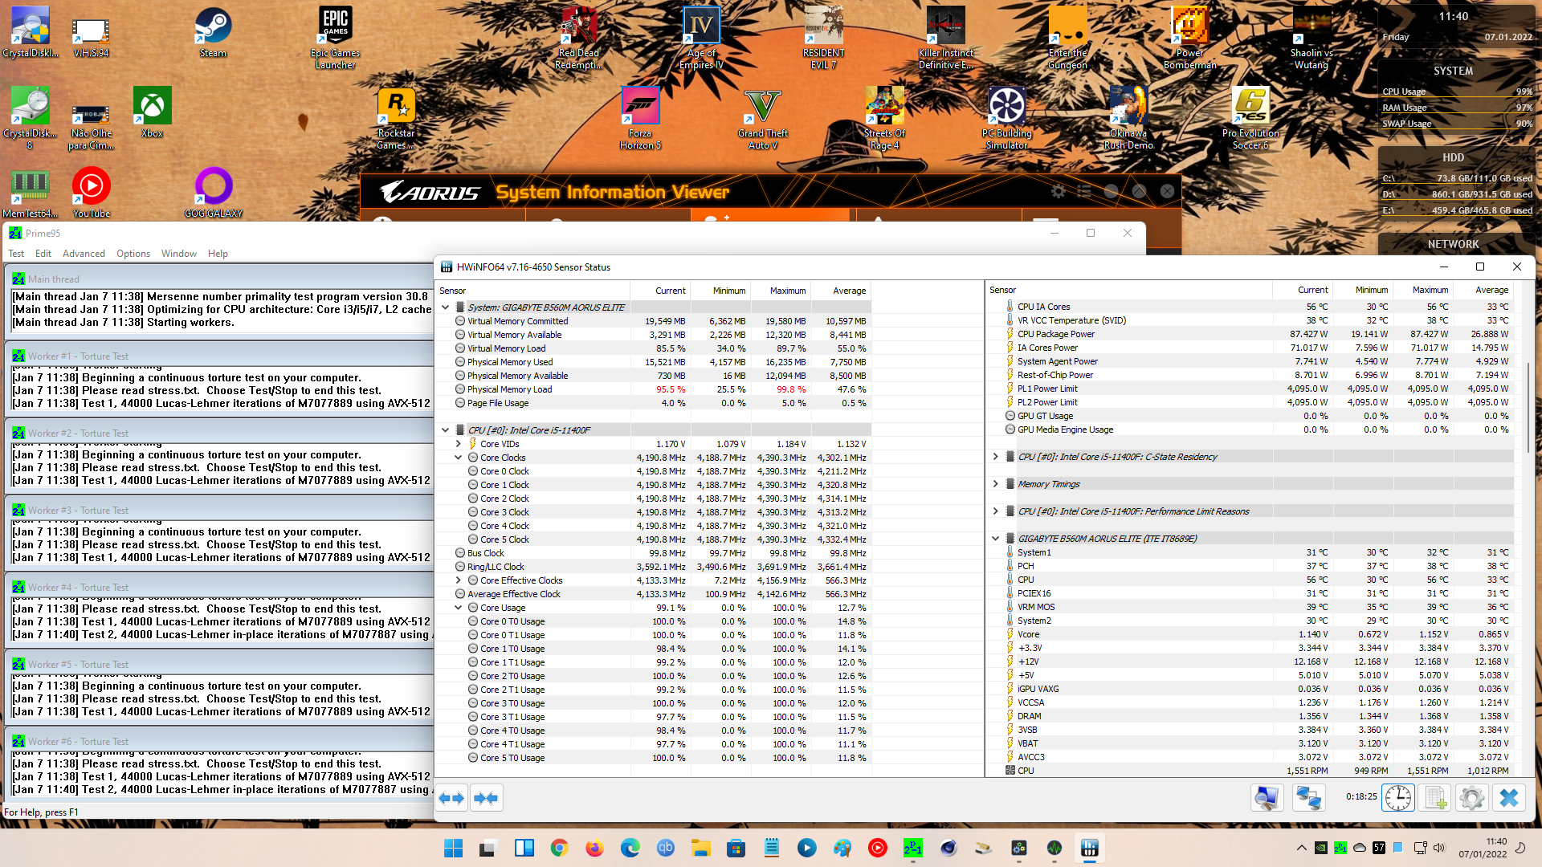Select Streets Of Rage 4 desktop icon
Image resolution: width=1542 pixels, height=867 pixels.
coord(884,118)
